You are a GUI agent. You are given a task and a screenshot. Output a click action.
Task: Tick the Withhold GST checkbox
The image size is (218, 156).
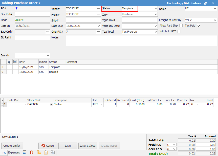click(179, 32)
